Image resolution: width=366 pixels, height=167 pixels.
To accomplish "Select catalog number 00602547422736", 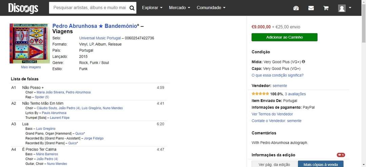I will point(139,38).
